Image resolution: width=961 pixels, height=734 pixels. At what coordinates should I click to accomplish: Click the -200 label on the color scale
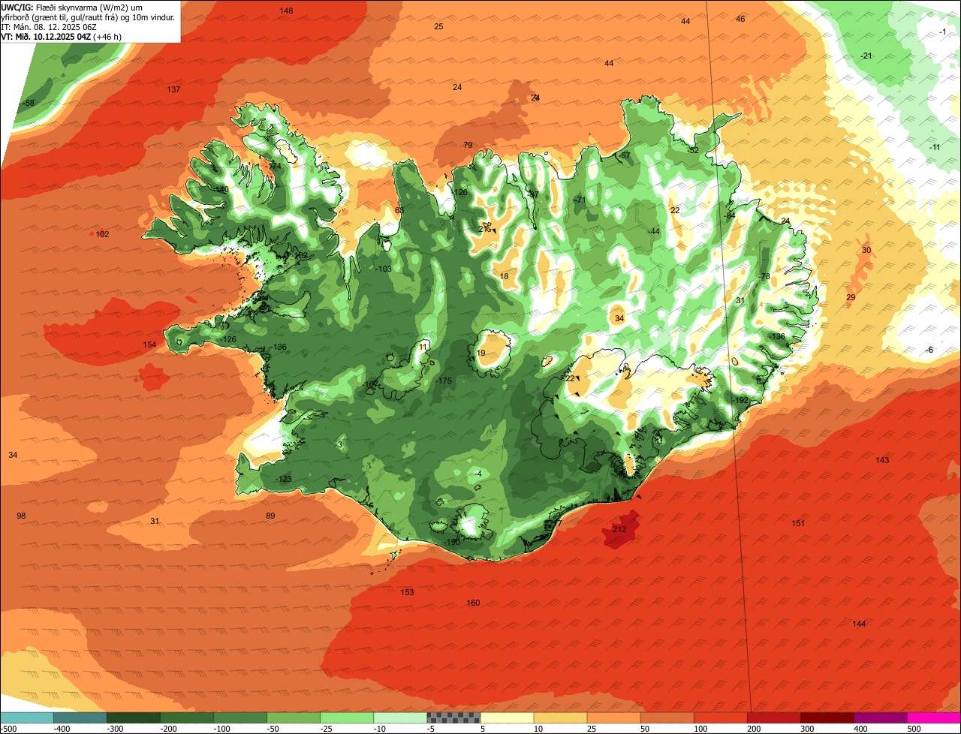(167, 729)
